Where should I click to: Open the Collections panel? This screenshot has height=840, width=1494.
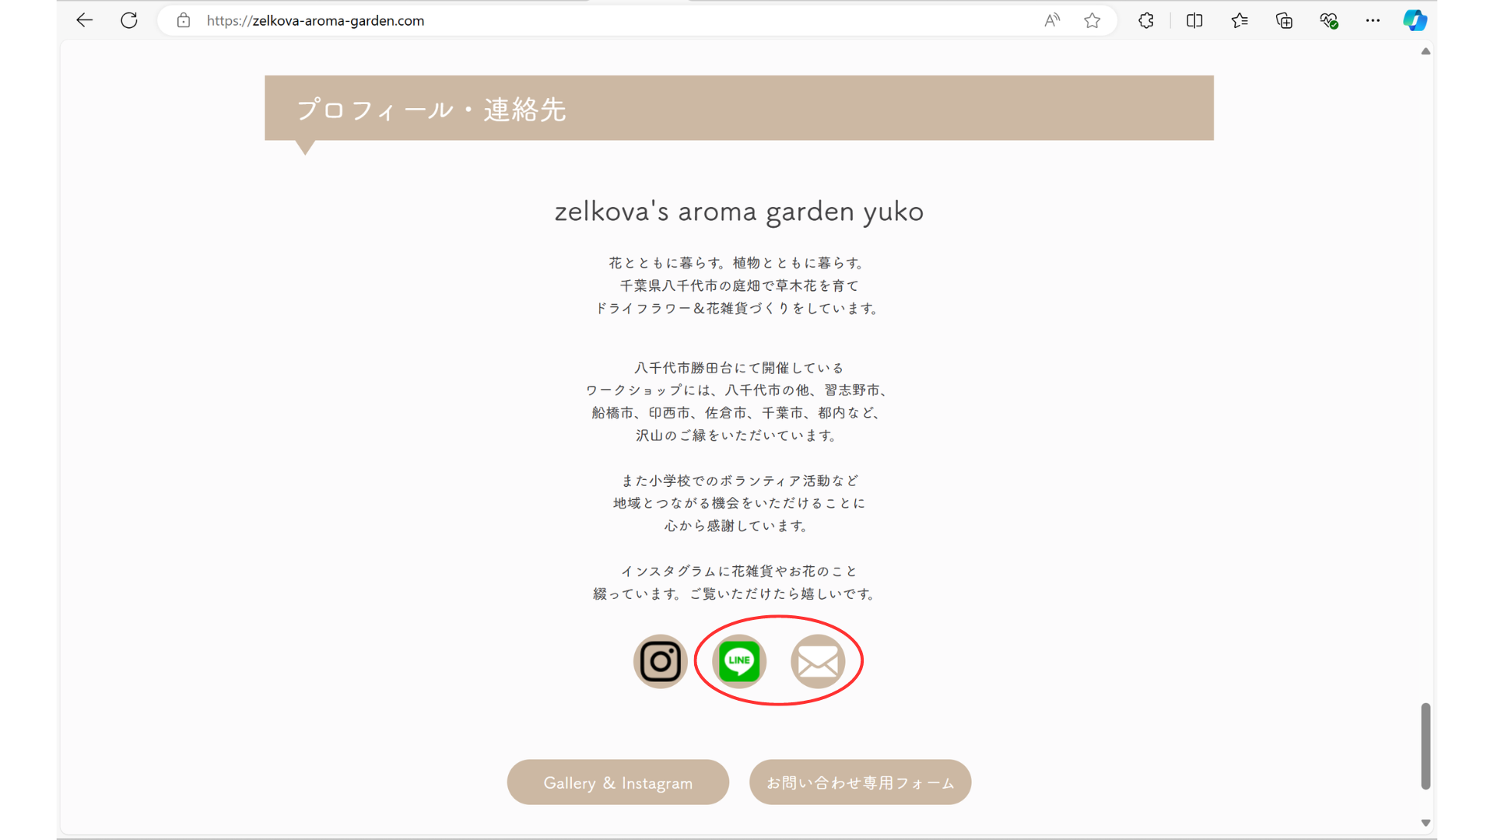pyautogui.click(x=1284, y=21)
